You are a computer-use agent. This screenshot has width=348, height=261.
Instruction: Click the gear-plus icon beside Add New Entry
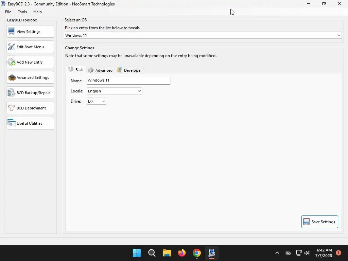point(11,62)
